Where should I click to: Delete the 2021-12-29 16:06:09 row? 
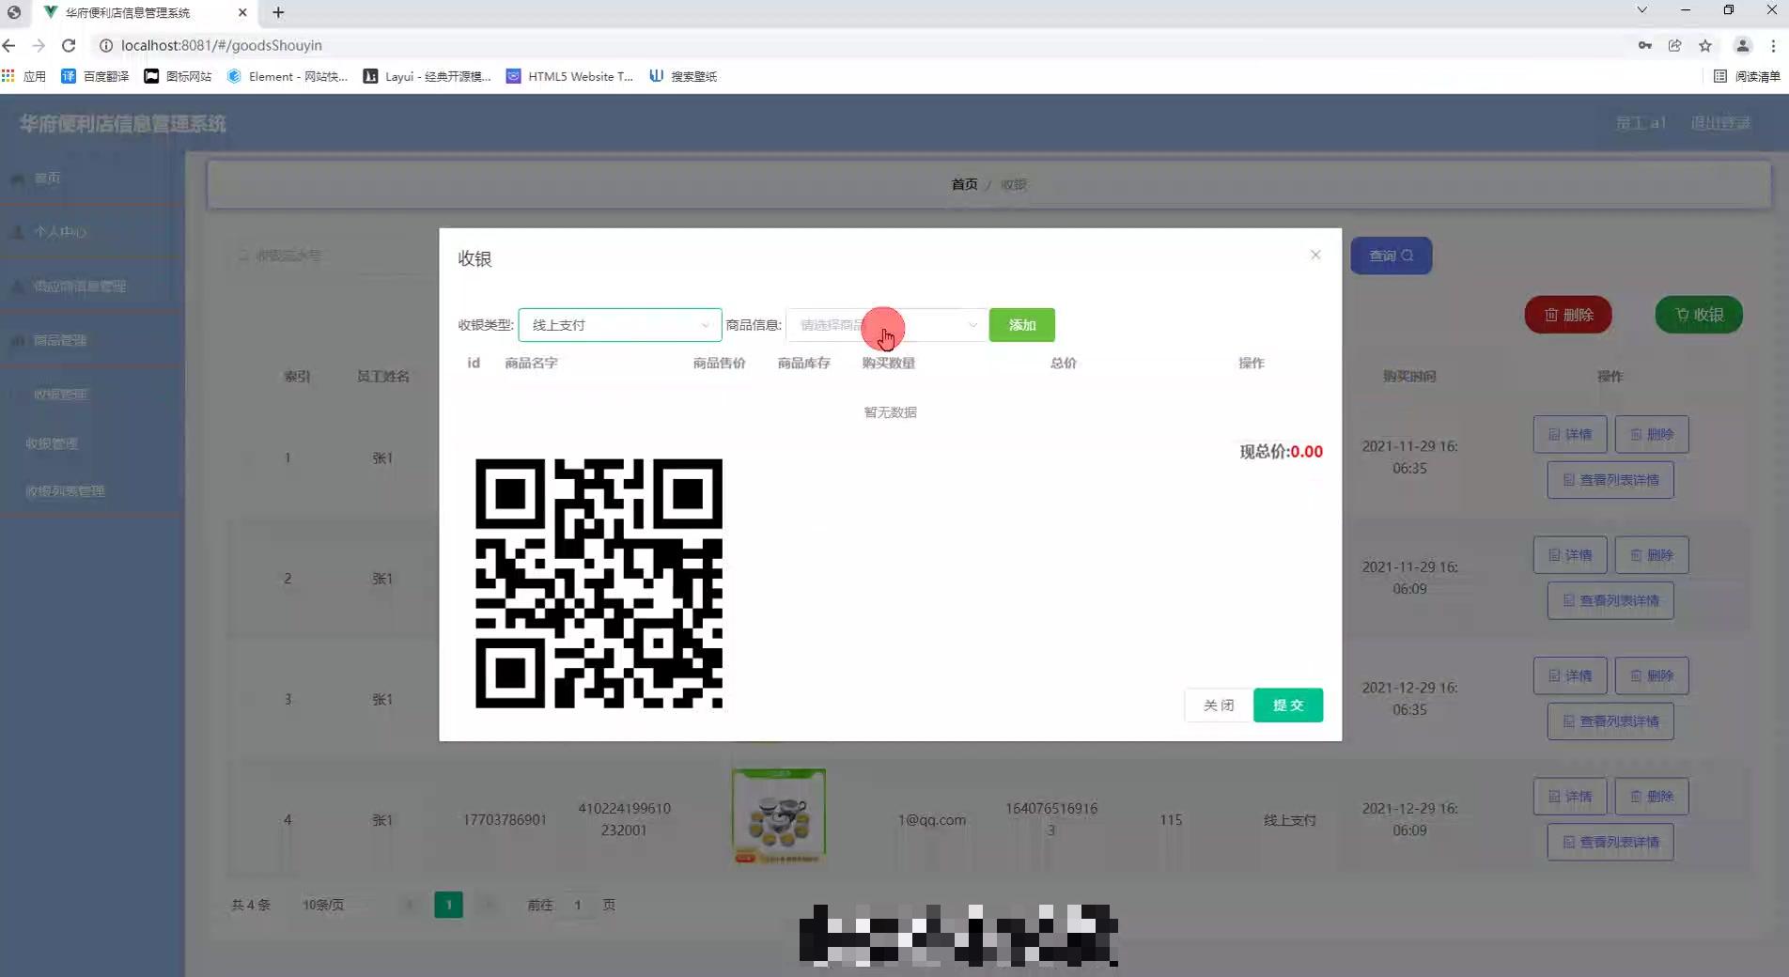1652,797
